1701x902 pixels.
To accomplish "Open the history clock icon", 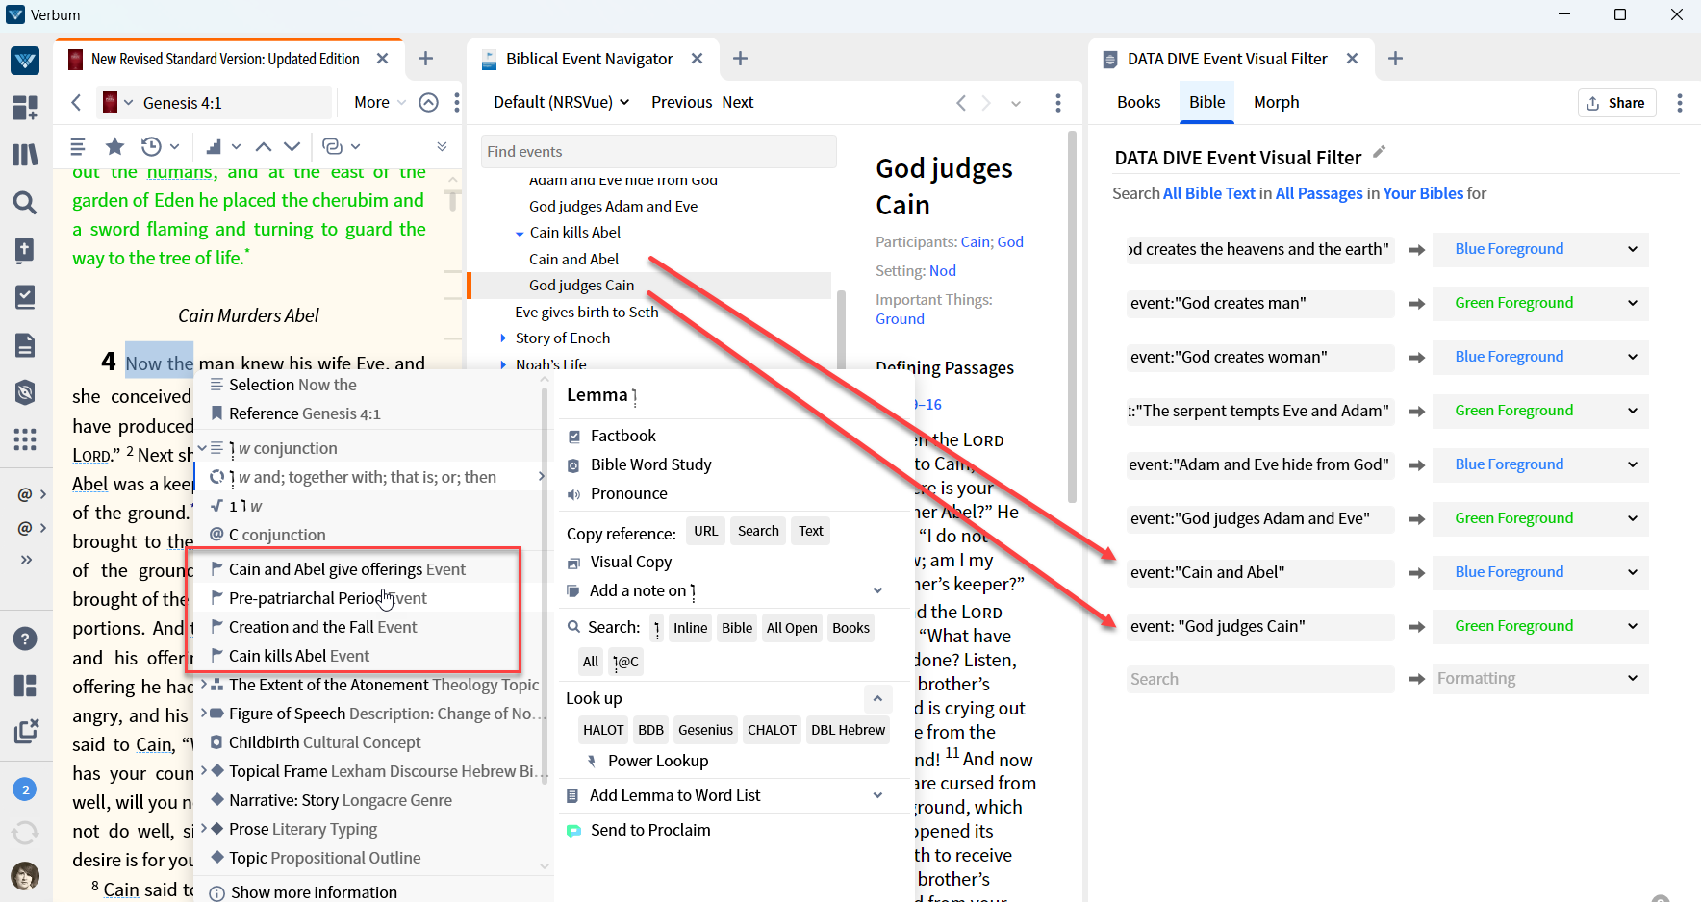I will [x=151, y=146].
